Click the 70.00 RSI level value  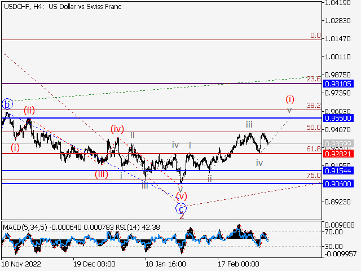coord(333,231)
